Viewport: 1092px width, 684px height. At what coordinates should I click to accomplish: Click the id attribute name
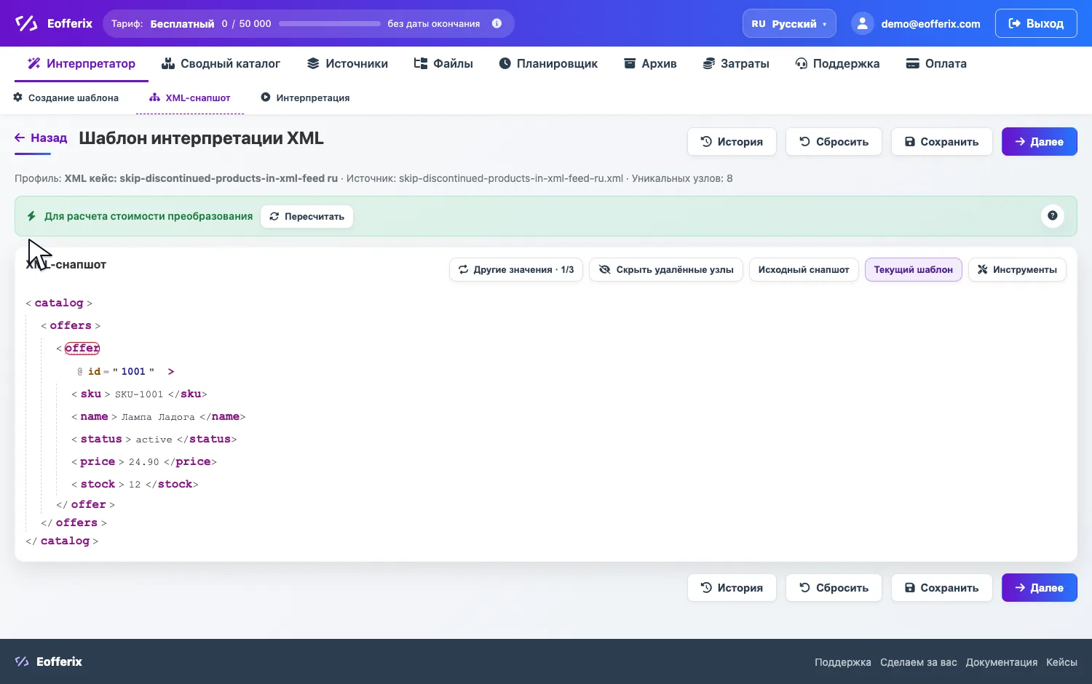(94, 371)
